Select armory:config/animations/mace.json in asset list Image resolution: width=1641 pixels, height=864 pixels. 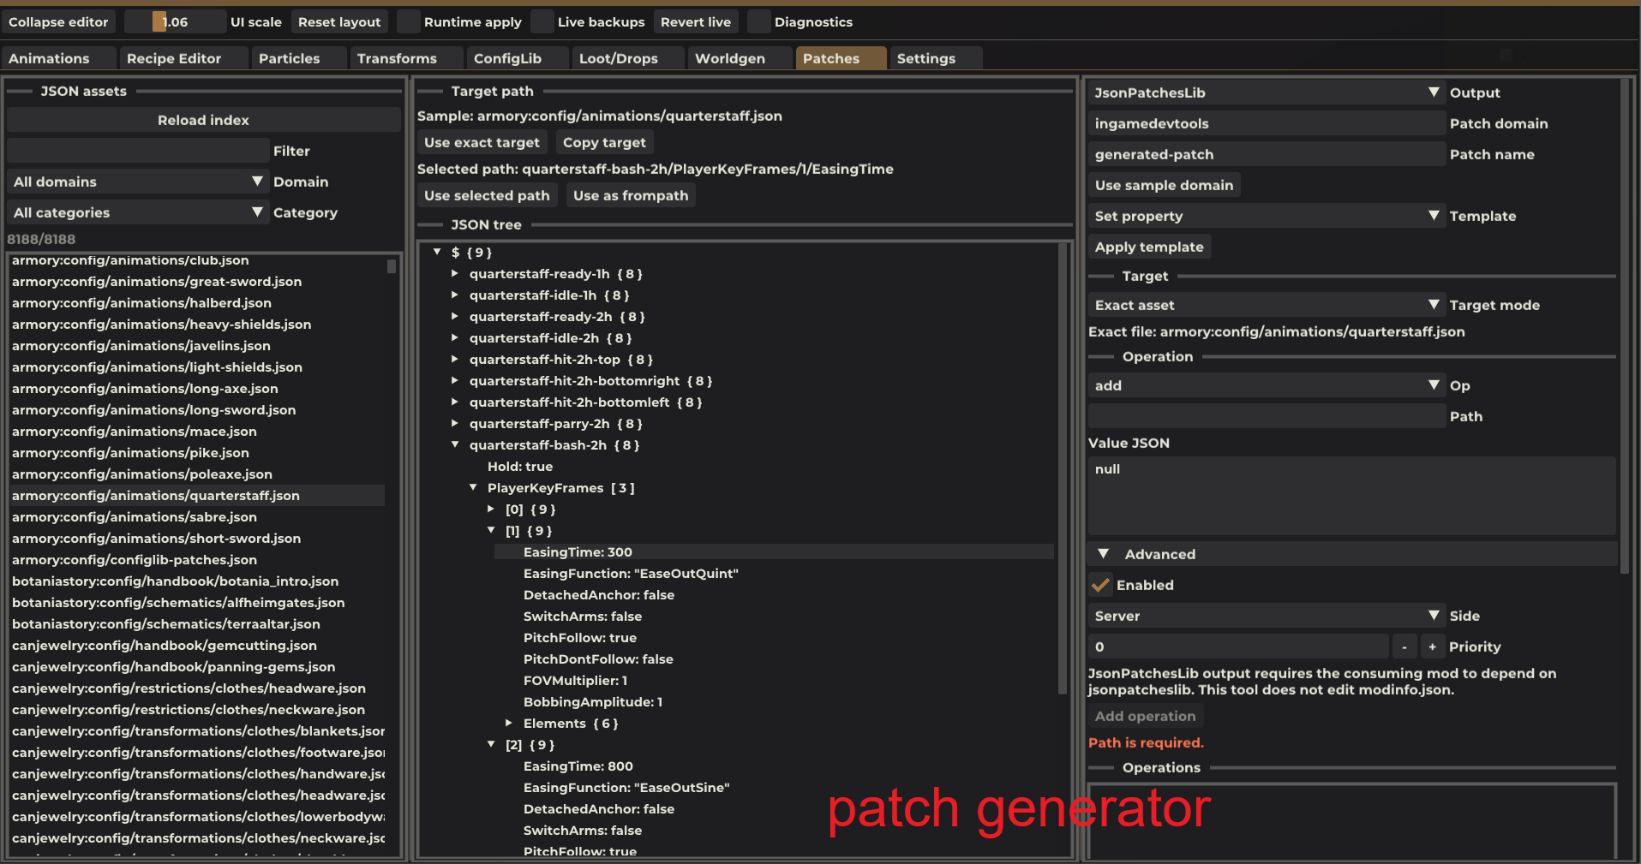pyautogui.click(x=197, y=432)
